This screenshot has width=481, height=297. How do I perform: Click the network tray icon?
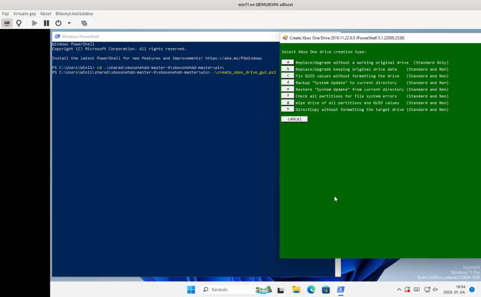coord(427,289)
